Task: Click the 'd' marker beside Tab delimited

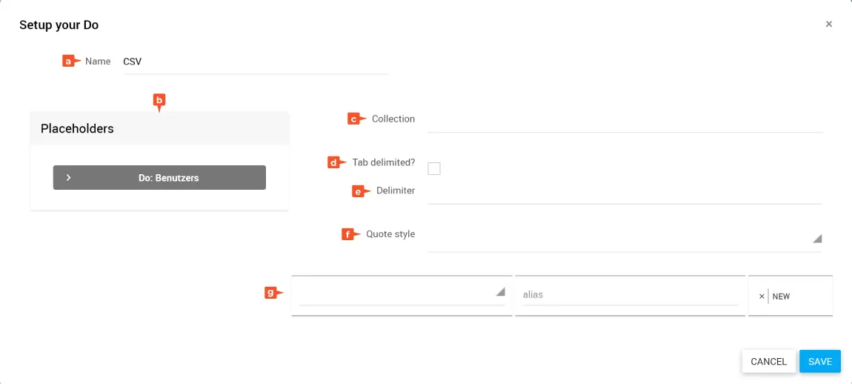Action: pos(335,162)
